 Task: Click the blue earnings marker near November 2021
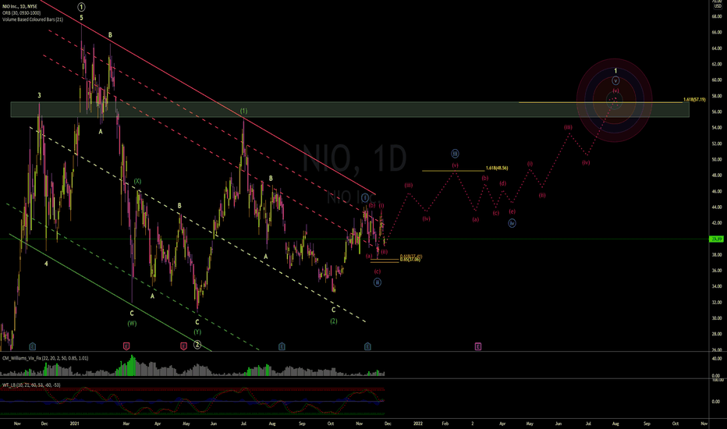coord(367,346)
